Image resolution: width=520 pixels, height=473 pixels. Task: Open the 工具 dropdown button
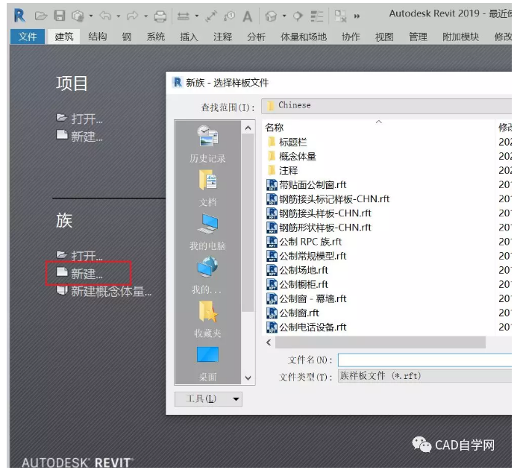pos(208,399)
